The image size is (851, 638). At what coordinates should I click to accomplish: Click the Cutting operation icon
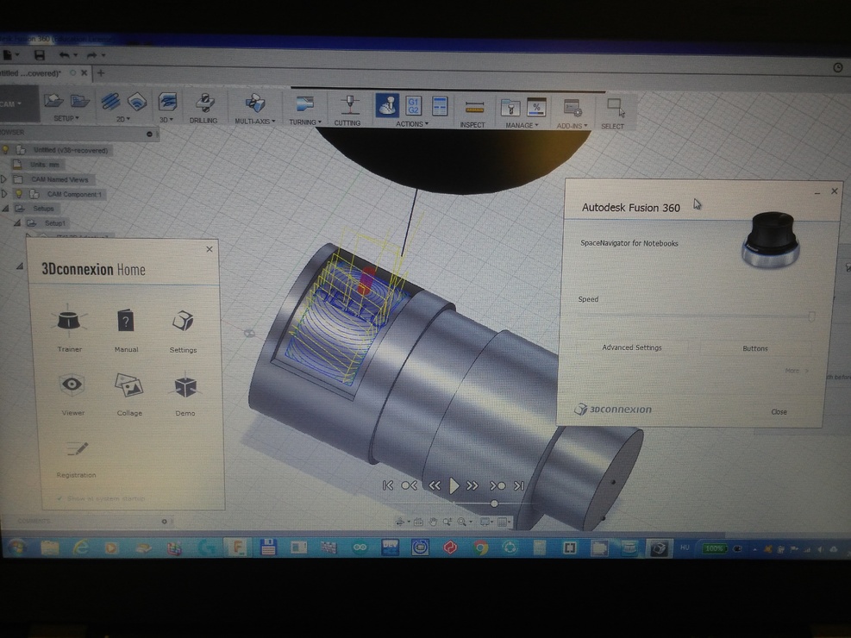click(349, 104)
